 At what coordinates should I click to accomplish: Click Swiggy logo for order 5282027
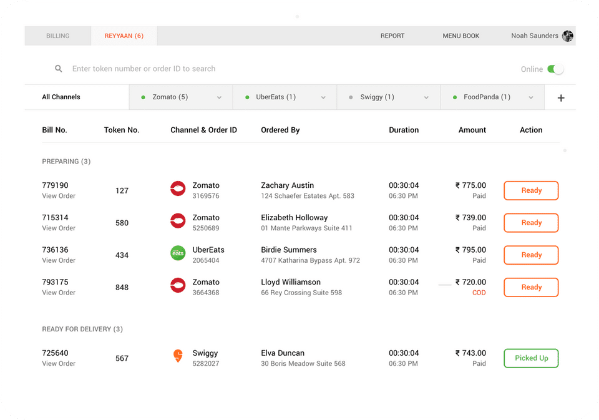[x=178, y=356]
